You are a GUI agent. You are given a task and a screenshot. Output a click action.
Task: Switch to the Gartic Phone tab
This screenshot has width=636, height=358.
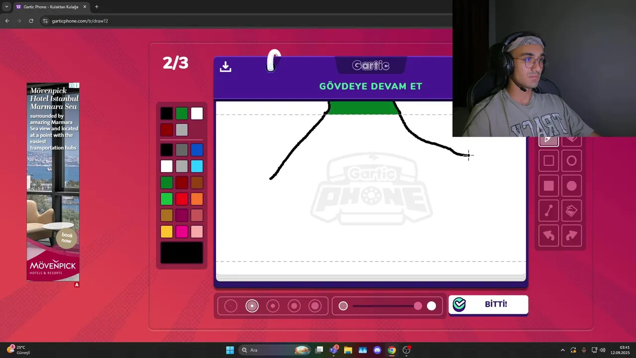pyautogui.click(x=50, y=7)
